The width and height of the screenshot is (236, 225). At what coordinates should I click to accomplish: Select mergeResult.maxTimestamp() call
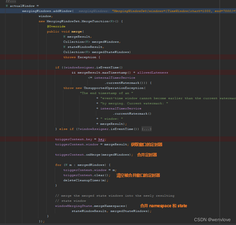click(x=104, y=72)
